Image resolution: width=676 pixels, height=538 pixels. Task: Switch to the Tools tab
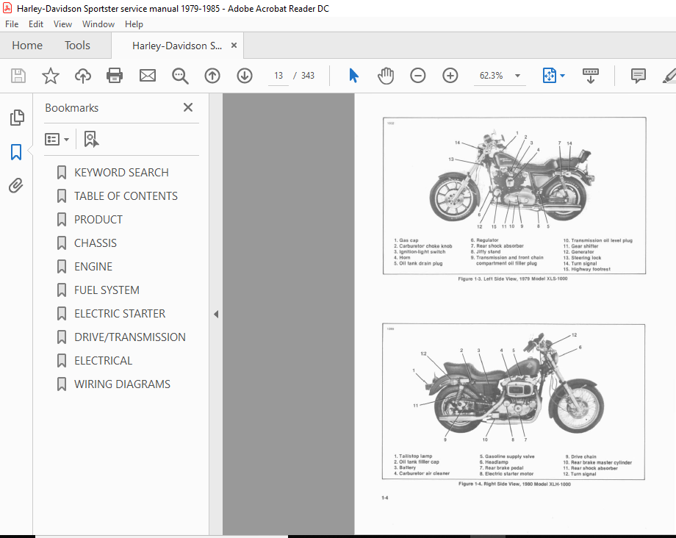[x=77, y=46]
